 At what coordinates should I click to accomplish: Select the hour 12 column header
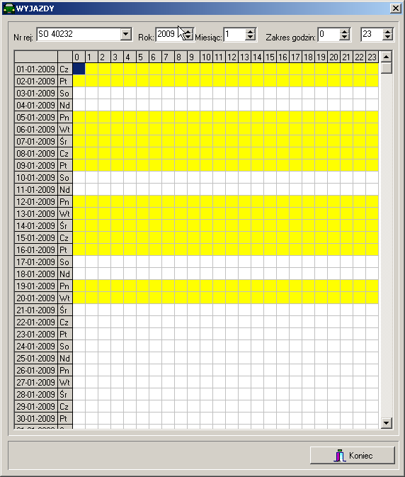[232, 57]
